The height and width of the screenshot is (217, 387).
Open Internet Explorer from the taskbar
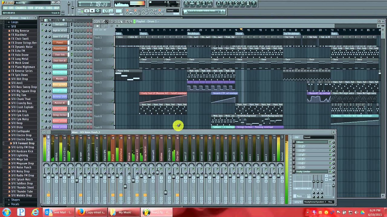tap(35, 212)
